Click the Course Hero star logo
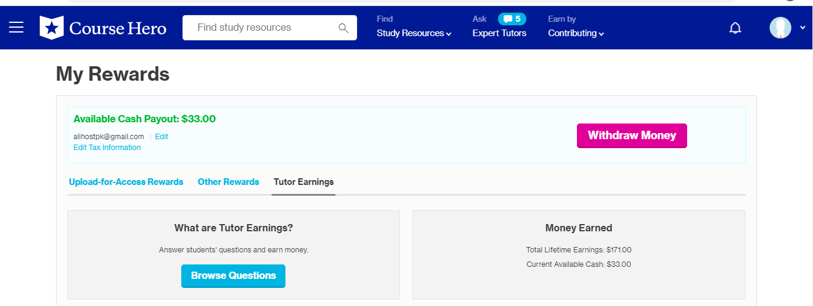 coord(51,28)
